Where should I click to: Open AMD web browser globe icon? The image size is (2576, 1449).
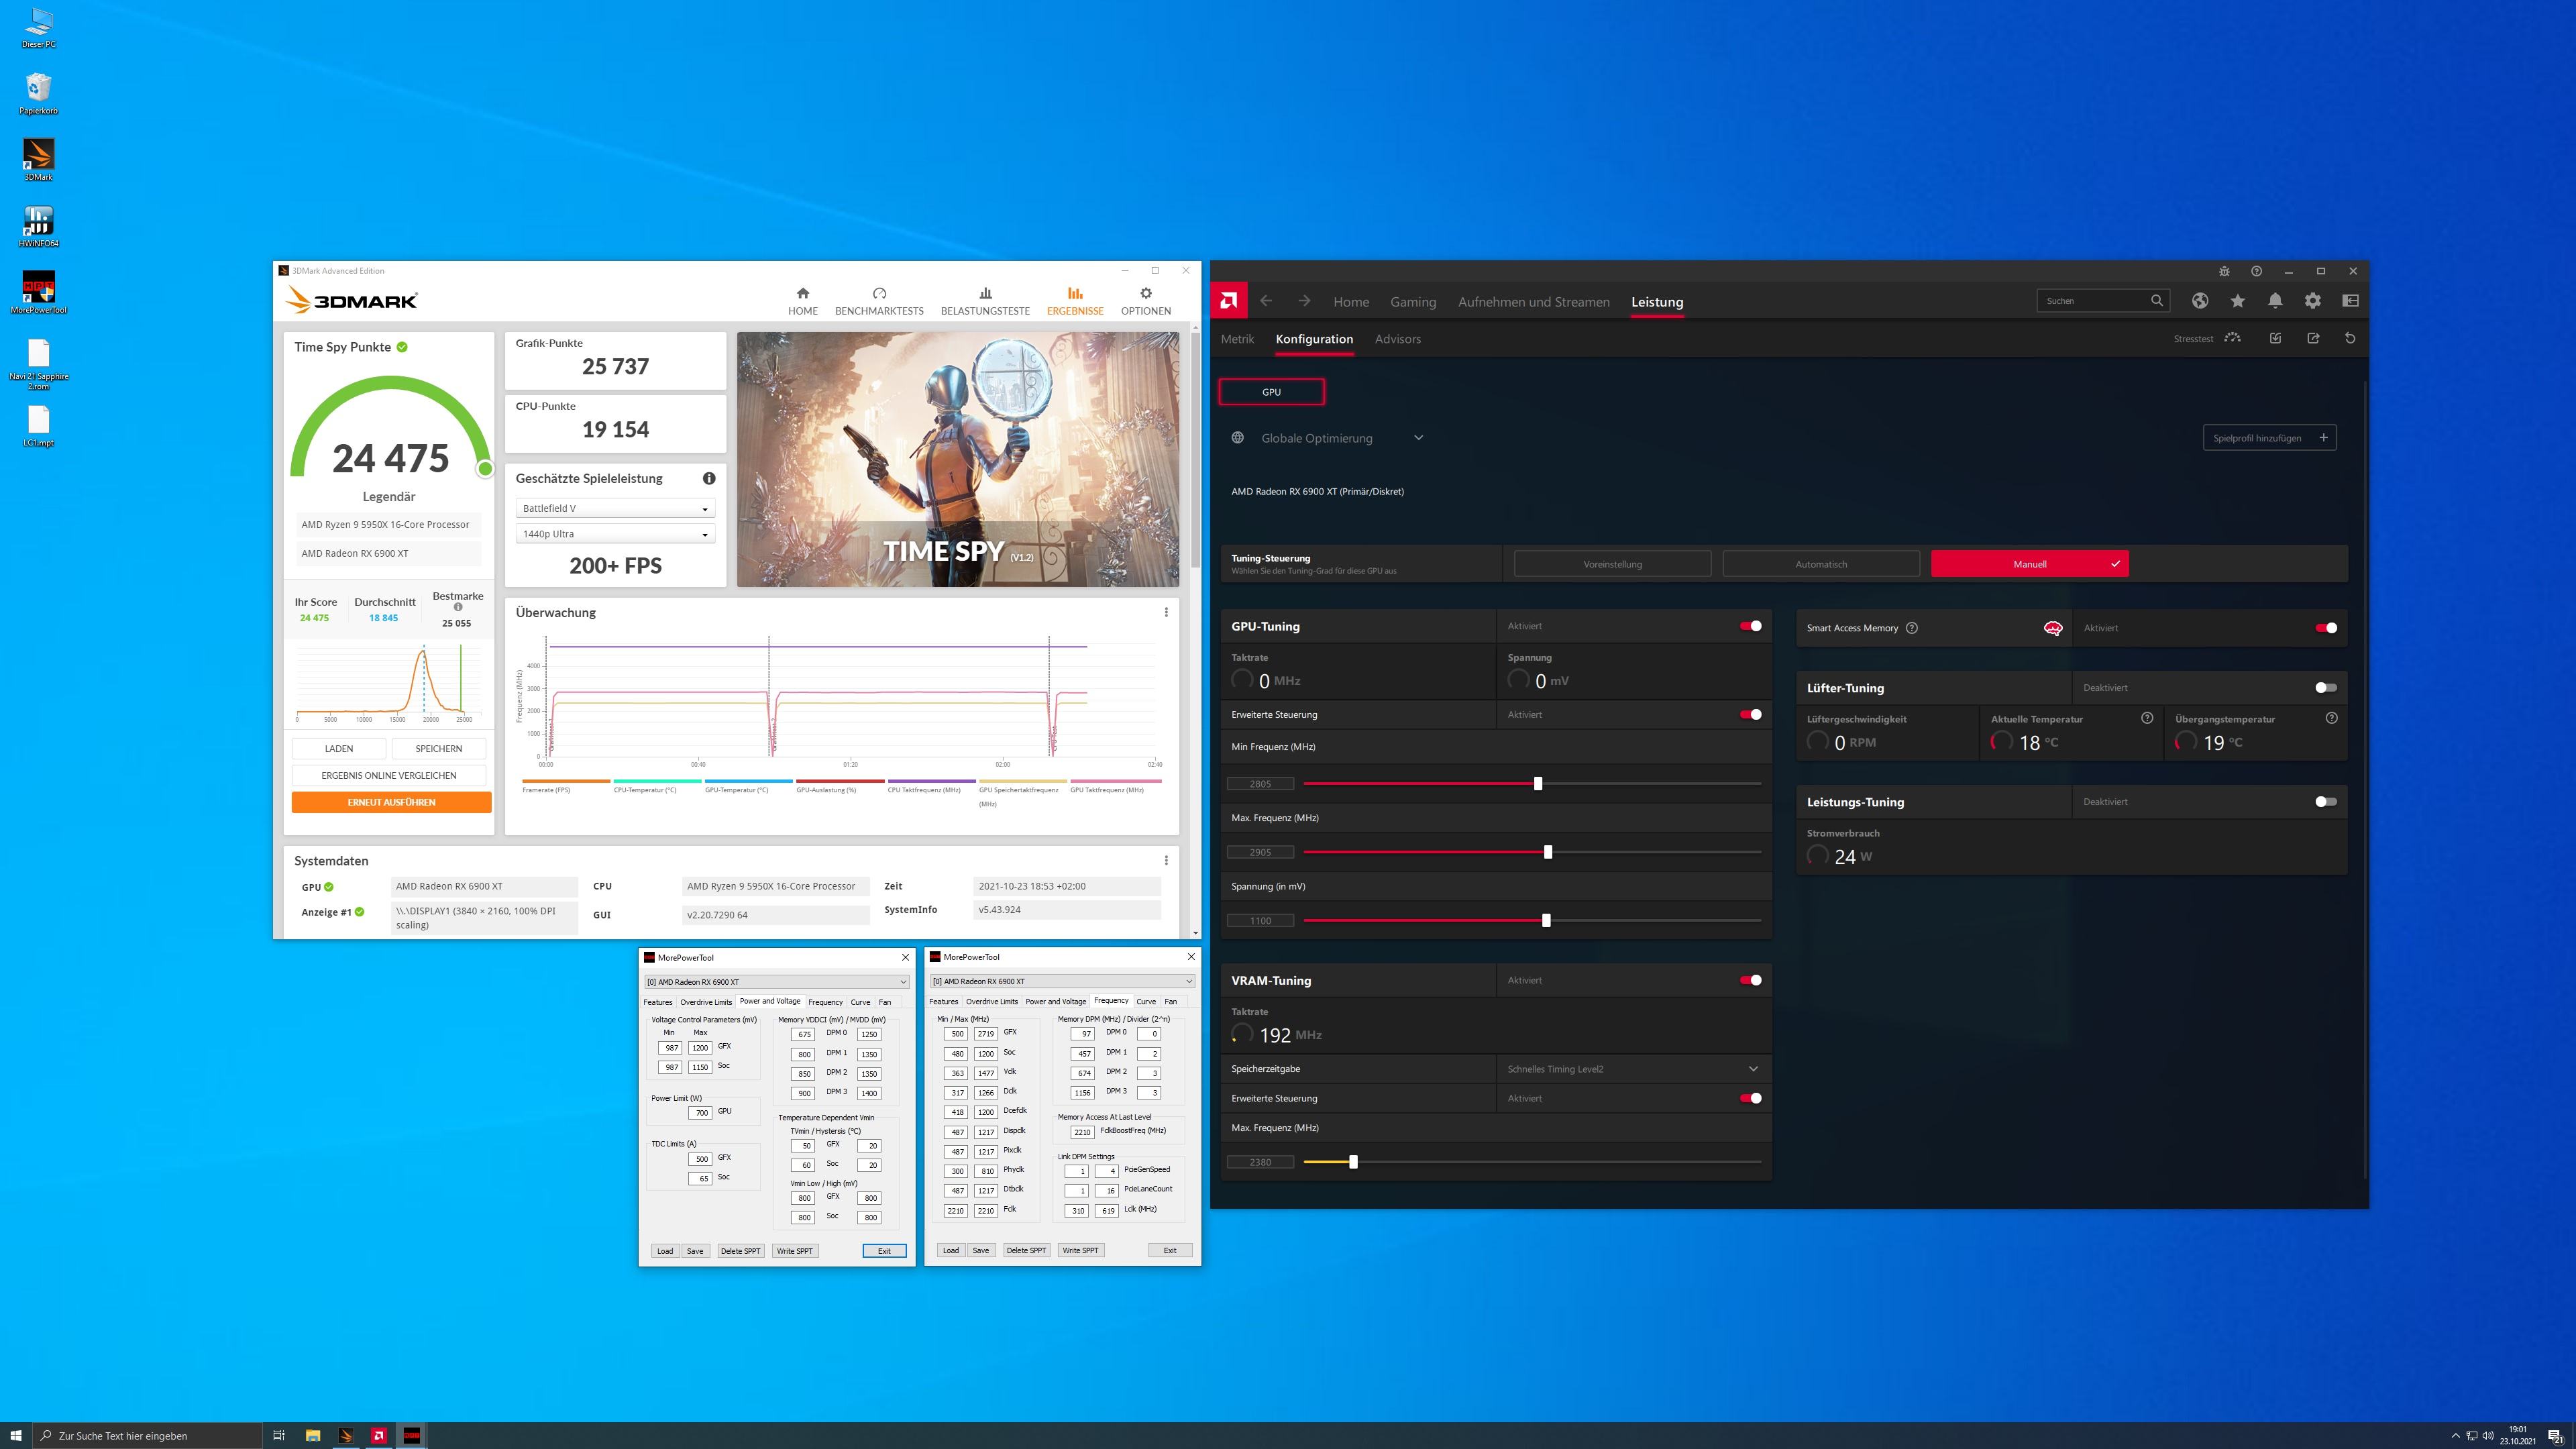click(2200, 301)
